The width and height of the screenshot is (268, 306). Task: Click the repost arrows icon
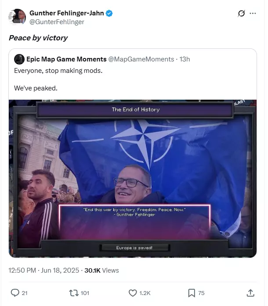tap(74, 293)
